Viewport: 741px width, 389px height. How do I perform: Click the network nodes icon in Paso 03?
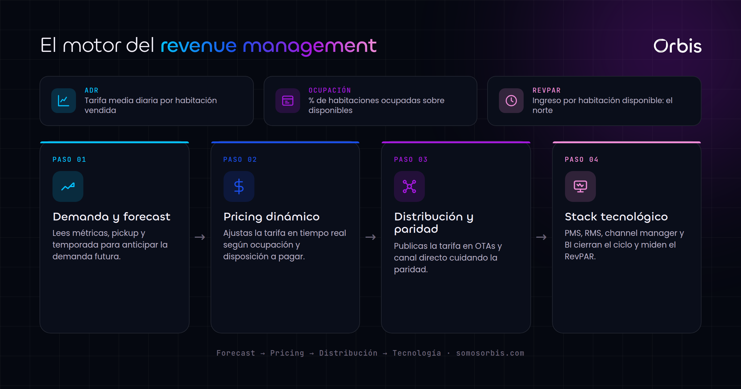[x=409, y=186]
